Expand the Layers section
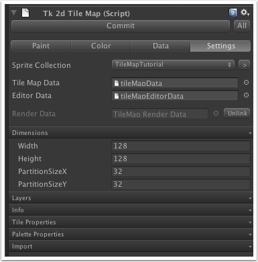258x262 pixels. [131, 198]
